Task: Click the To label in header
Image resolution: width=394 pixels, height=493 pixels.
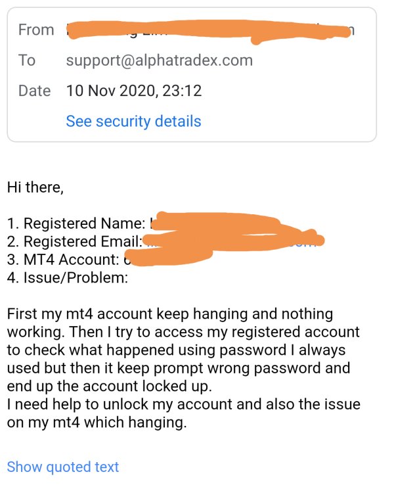Action: click(27, 60)
